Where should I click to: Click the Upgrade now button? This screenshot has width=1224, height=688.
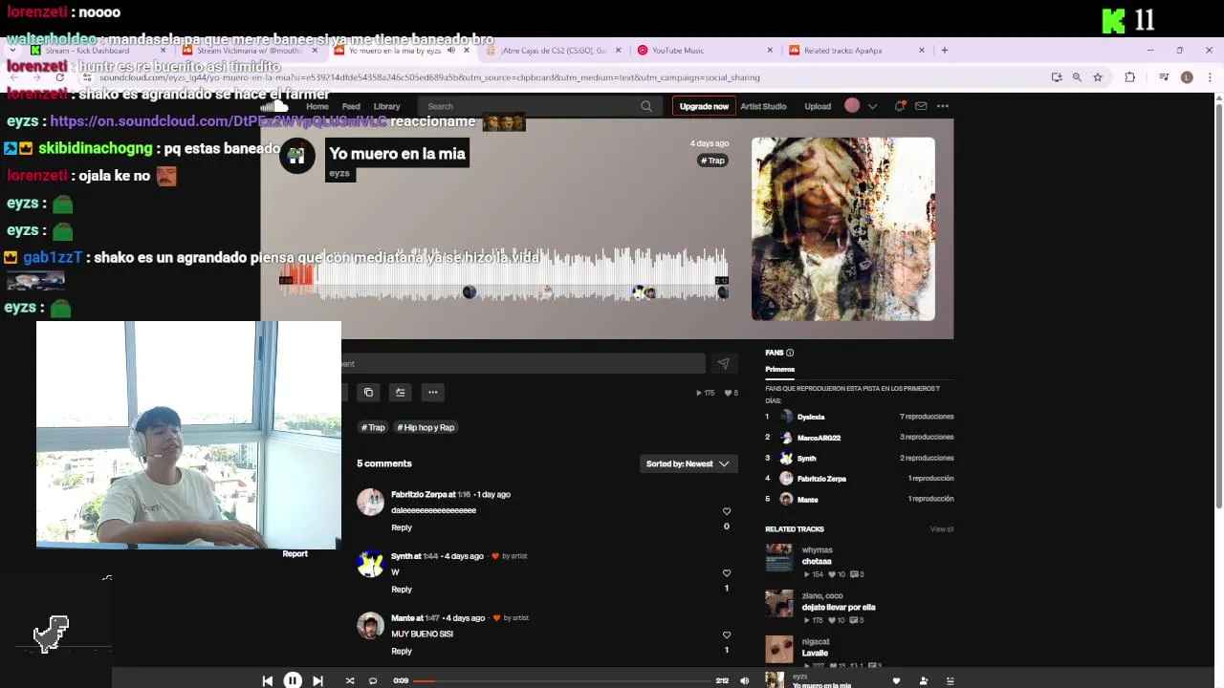pyautogui.click(x=704, y=106)
